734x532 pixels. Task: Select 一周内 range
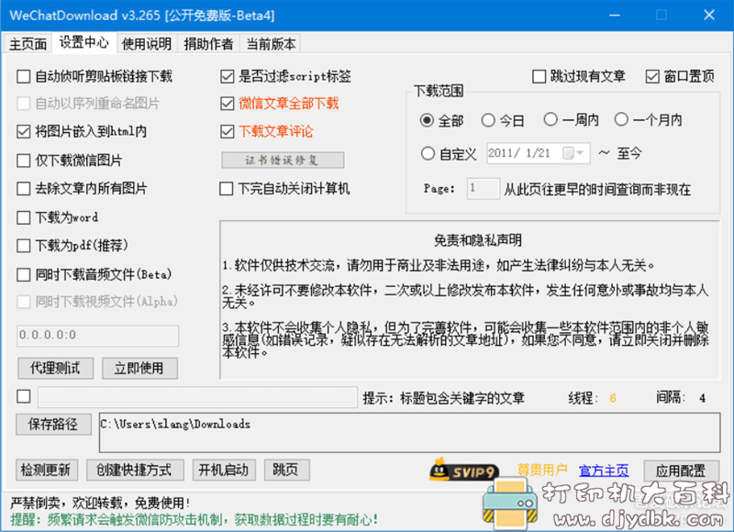pos(550,119)
